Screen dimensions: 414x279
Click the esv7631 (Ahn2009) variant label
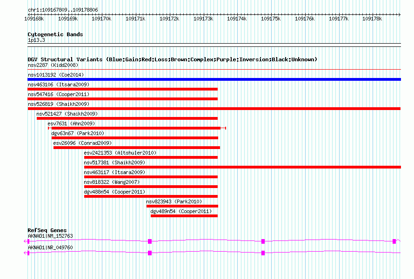pos(71,123)
